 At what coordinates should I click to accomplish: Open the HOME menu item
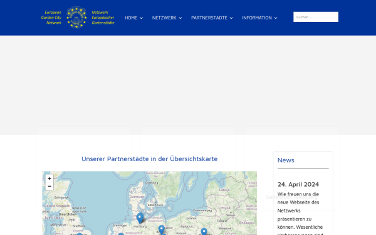(131, 18)
